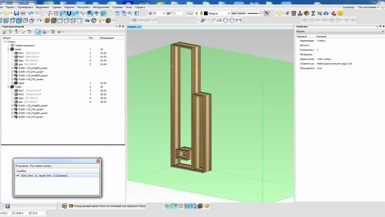Click the magnifier icon in bottom toolbar
This screenshot has width=385, height=217.
(194, 206)
